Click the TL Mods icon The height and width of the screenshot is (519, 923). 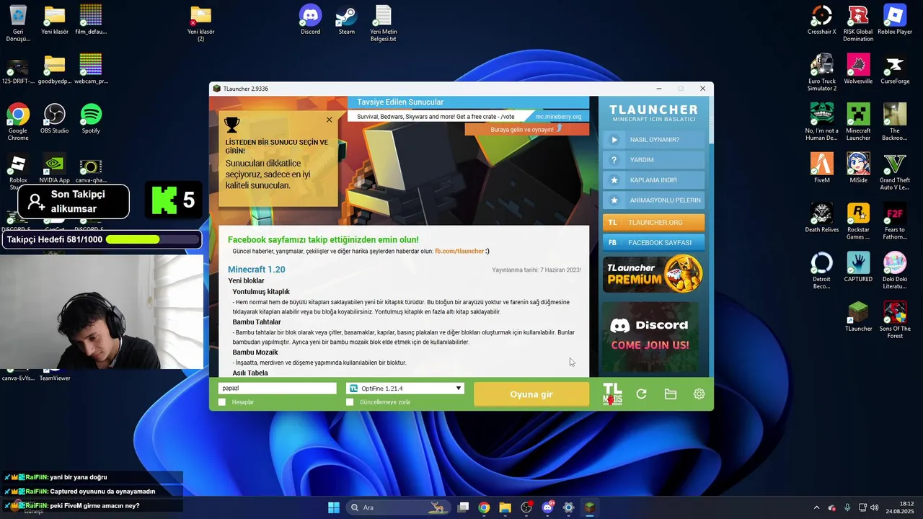[612, 394]
